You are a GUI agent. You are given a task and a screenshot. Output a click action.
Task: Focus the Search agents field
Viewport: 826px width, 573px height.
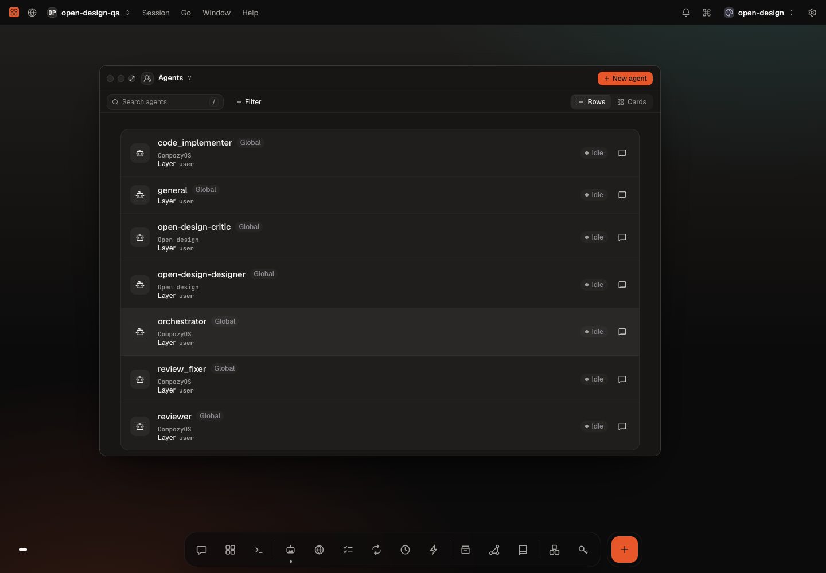pos(165,102)
